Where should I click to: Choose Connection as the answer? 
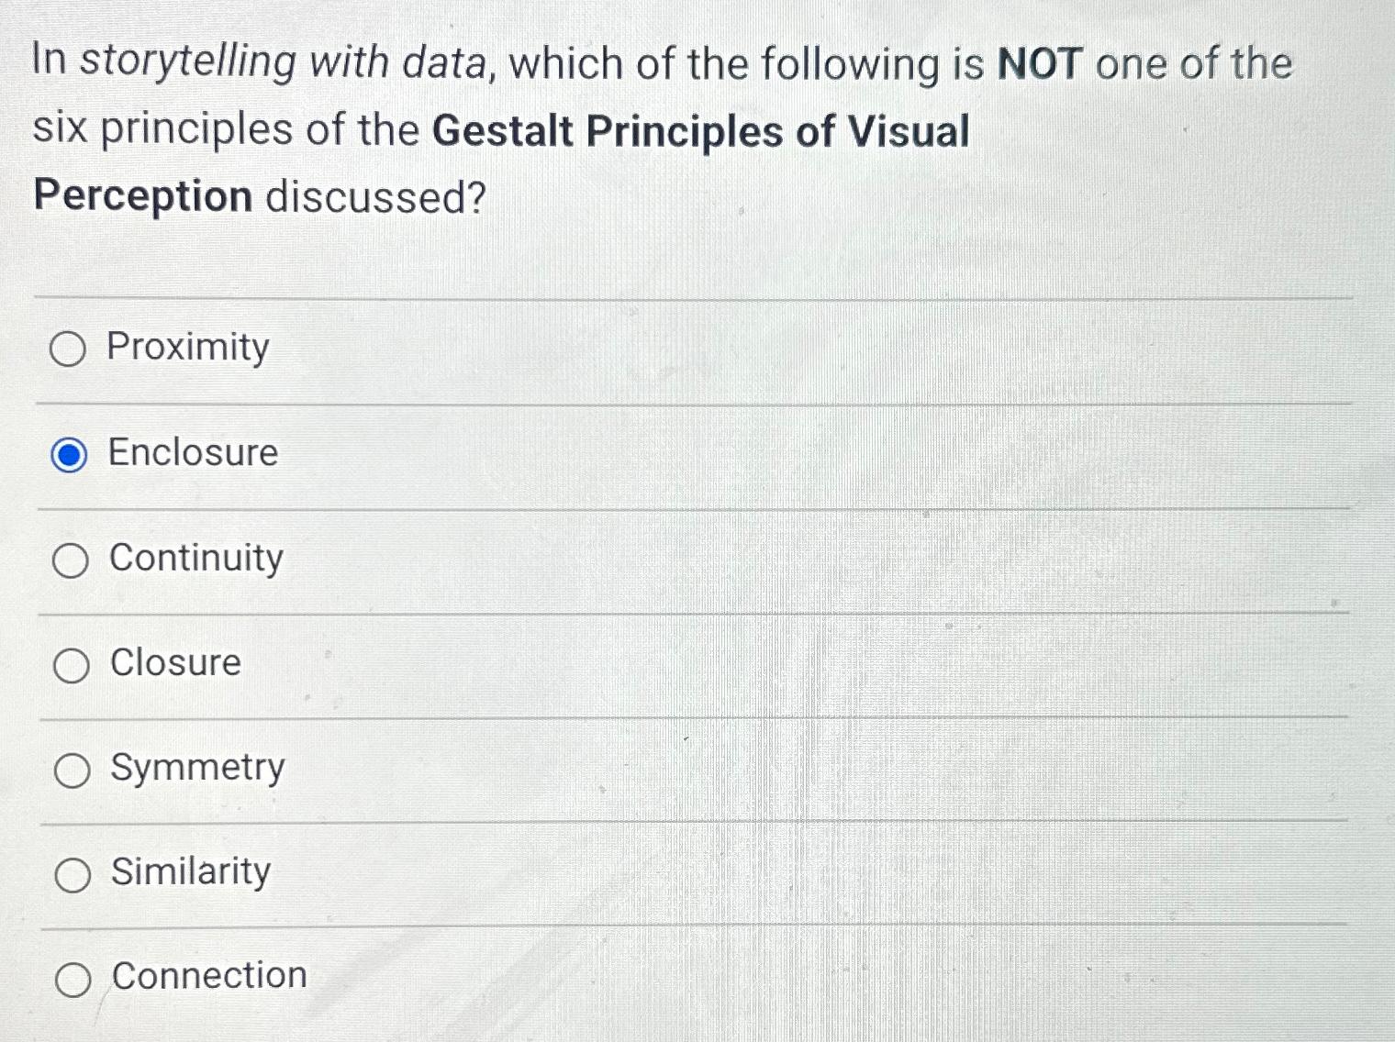(x=70, y=977)
